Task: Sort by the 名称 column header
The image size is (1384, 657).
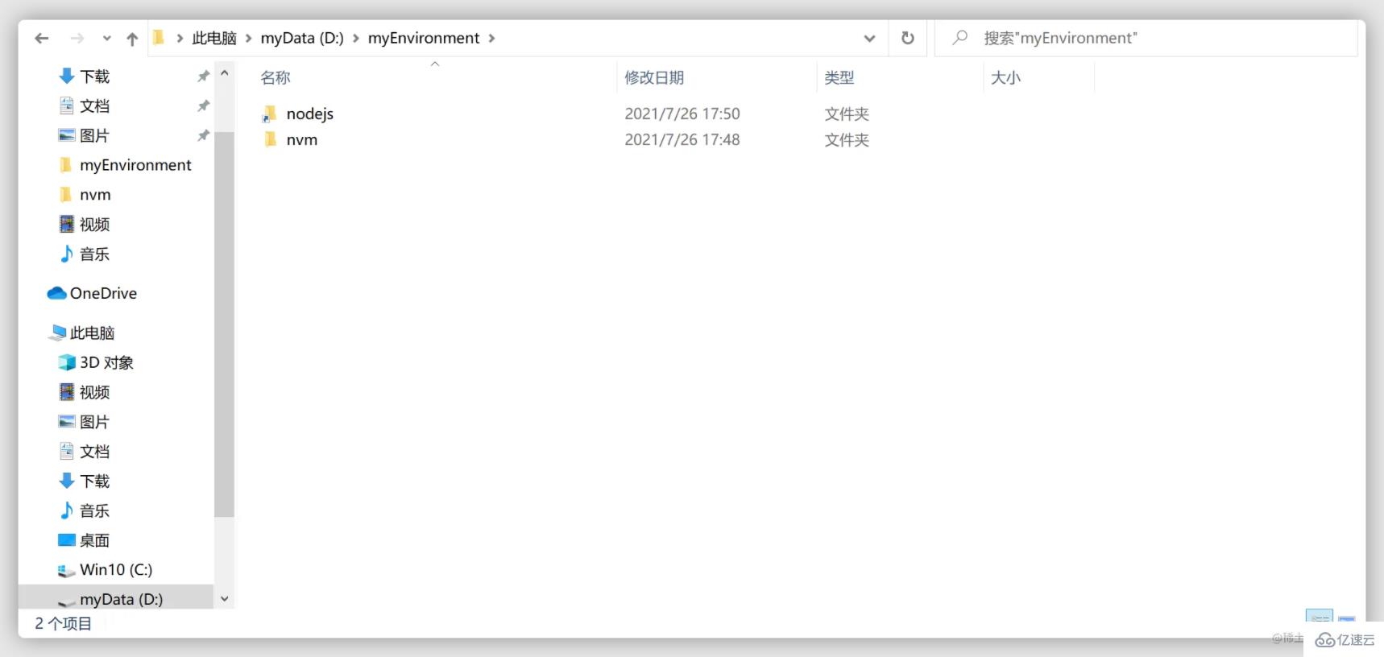Action: tap(275, 78)
